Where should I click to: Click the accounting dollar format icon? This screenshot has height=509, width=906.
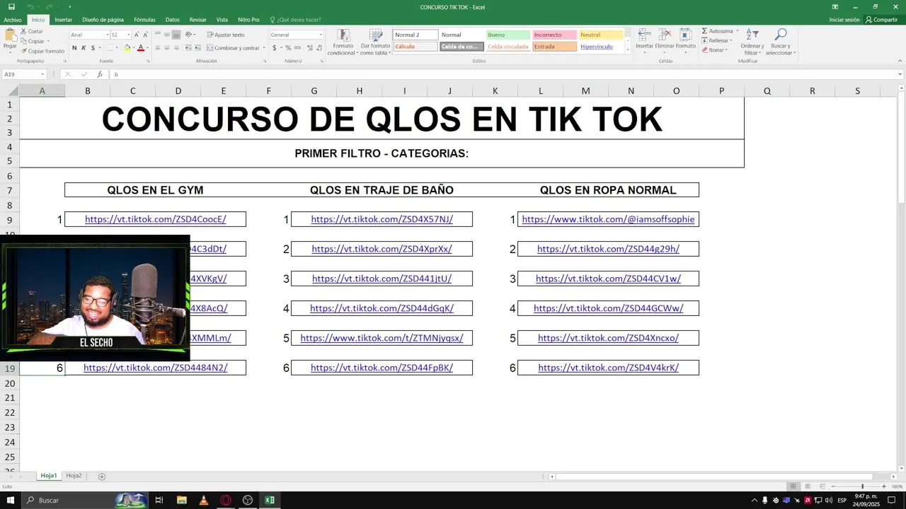275,48
